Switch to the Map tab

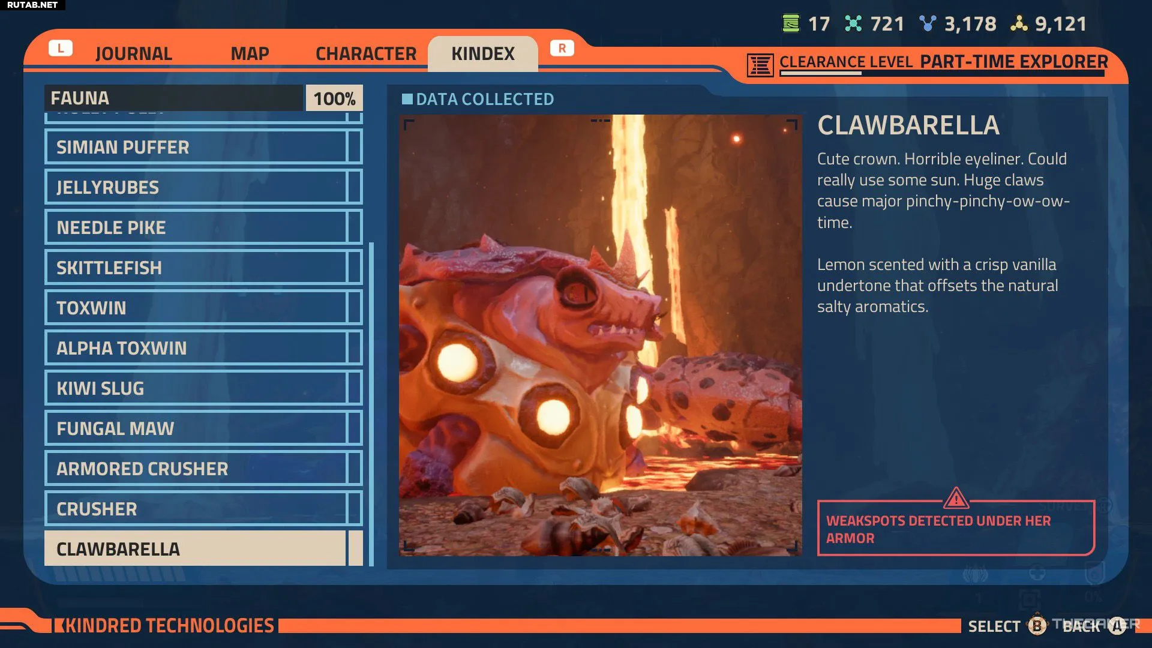coord(250,53)
